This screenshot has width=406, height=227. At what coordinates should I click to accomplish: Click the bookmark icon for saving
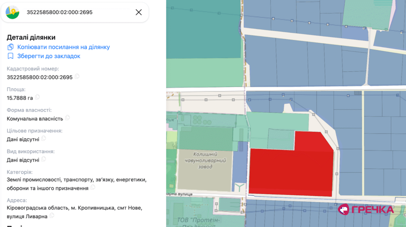pos(10,56)
